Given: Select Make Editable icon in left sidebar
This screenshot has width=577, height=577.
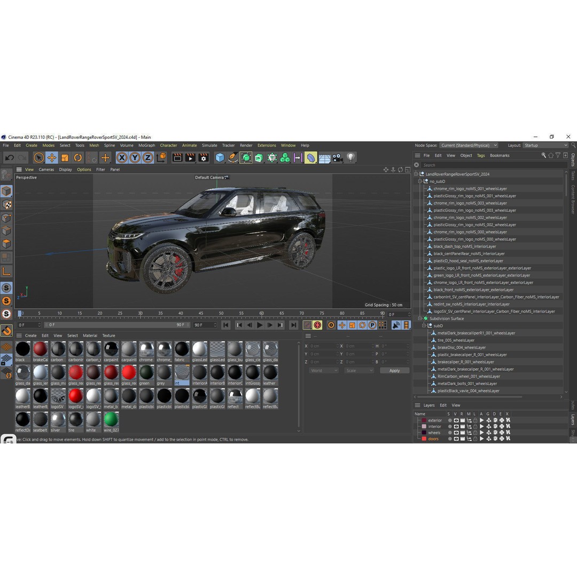Looking at the screenshot, I should [6, 175].
